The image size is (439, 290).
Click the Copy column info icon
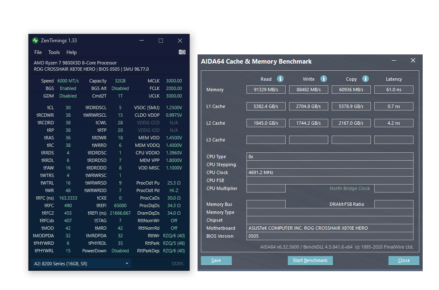tap(365, 79)
